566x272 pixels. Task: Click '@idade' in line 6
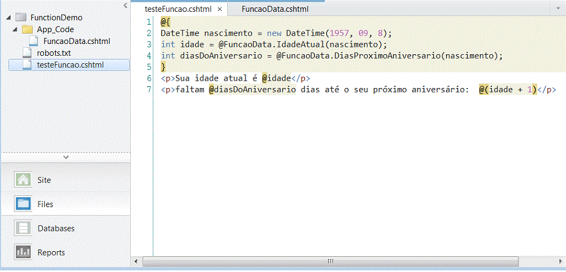pyautogui.click(x=276, y=78)
